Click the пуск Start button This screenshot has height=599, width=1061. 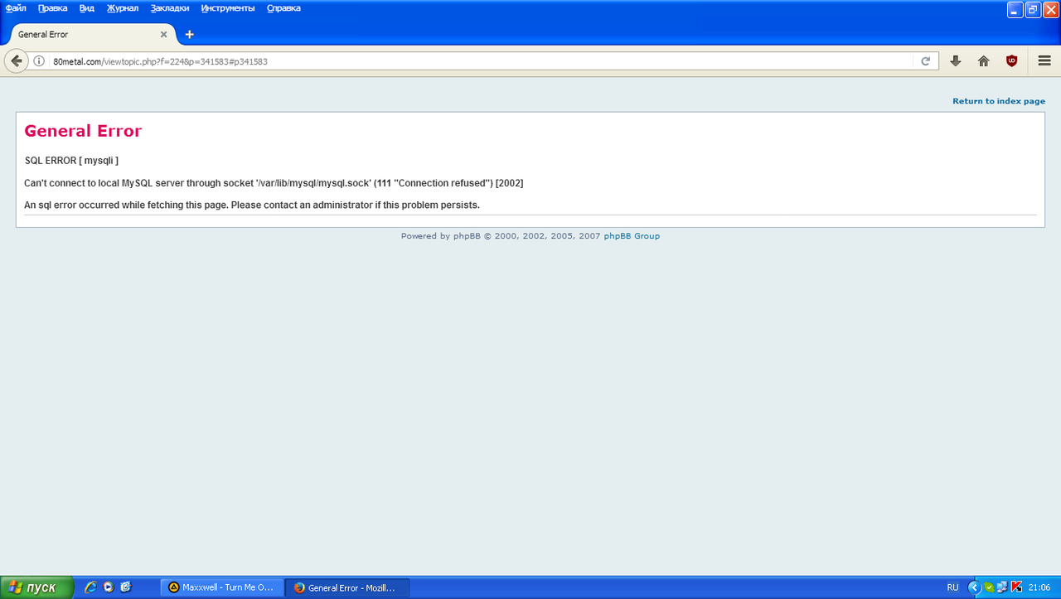36,587
